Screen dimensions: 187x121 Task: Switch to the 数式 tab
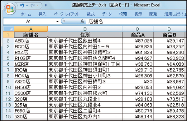pyautogui.click(x=91, y=14)
